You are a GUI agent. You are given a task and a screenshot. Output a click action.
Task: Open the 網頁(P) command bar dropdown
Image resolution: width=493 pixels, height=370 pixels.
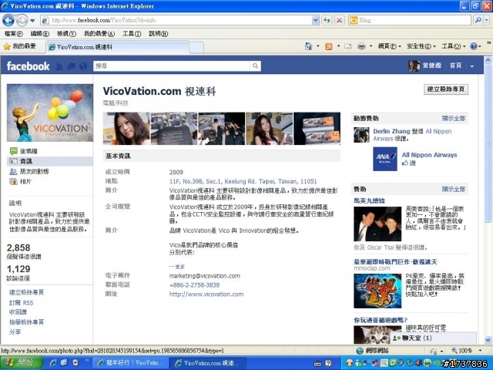coord(390,46)
